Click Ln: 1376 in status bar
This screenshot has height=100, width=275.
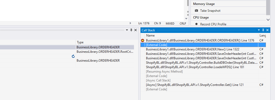[x=144, y=23]
